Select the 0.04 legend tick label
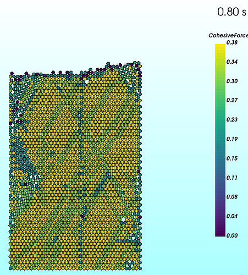 point(232,216)
